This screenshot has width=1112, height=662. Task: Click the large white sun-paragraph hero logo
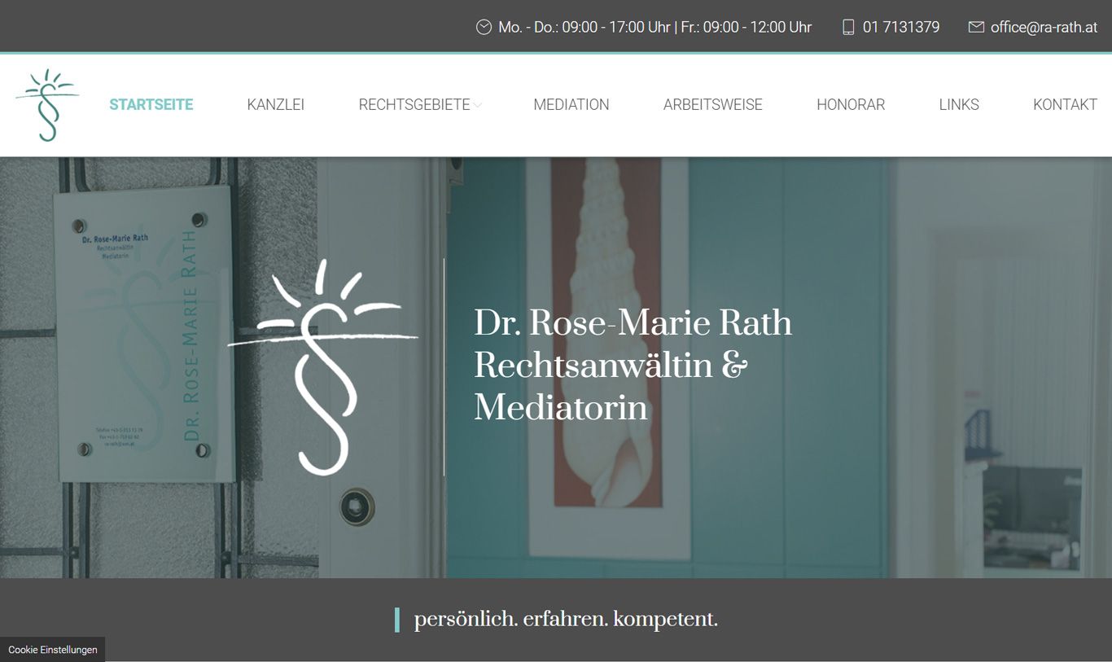(x=322, y=366)
